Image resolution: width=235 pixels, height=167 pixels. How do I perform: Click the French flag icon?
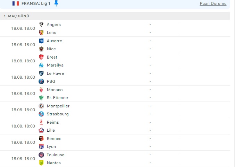16,3
